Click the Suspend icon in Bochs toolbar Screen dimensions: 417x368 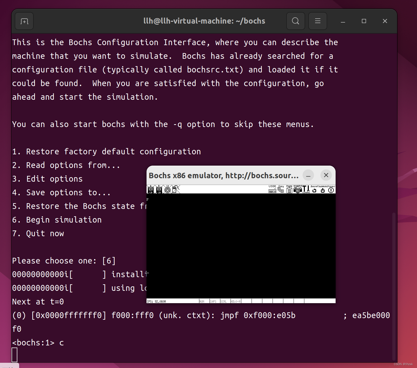(323, 189)
